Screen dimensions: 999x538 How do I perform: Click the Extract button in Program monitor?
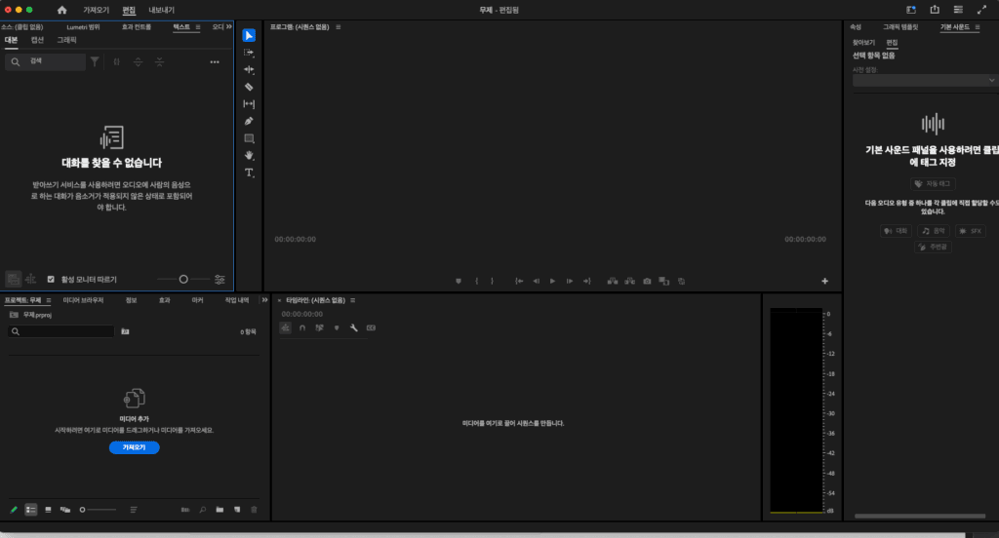coord(629,281)
